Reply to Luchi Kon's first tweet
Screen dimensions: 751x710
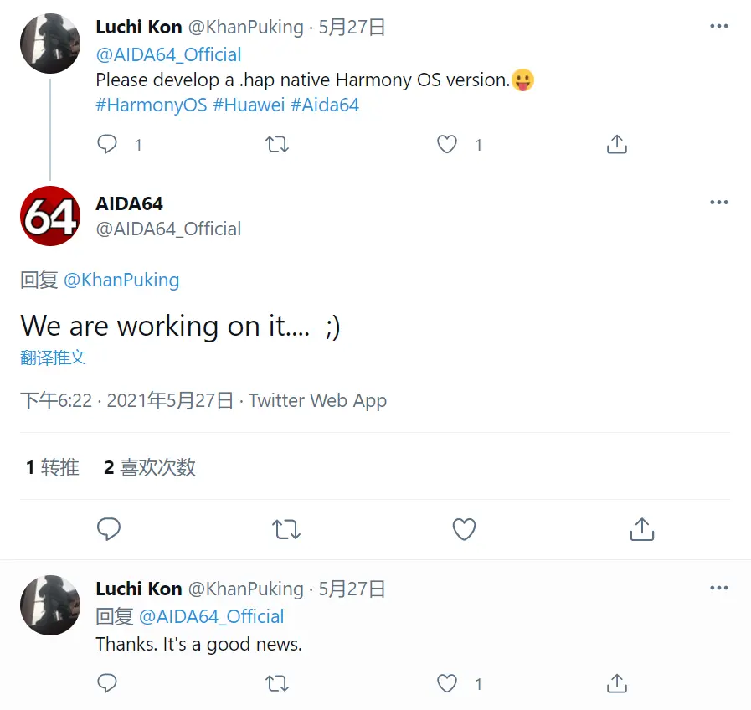click(x=107, y=144)
